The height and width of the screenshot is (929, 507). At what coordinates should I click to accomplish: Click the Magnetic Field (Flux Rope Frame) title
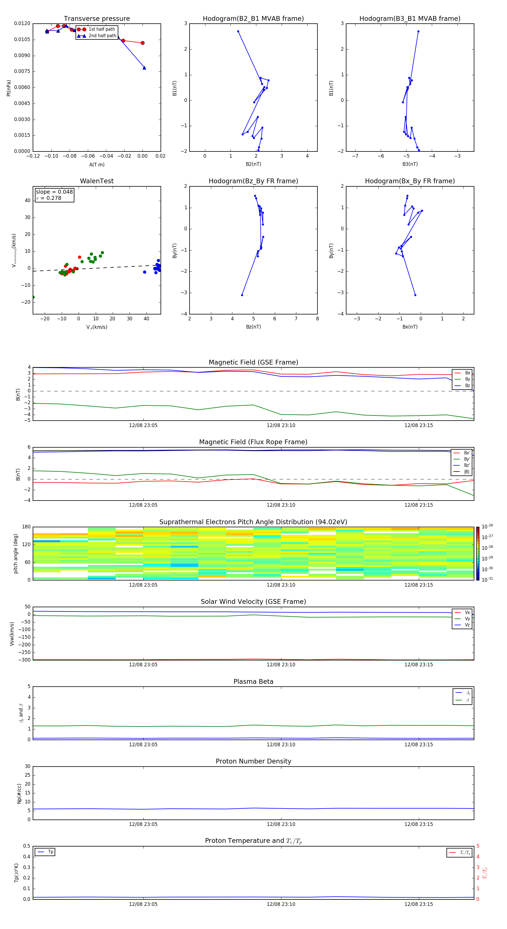[253, 442]
